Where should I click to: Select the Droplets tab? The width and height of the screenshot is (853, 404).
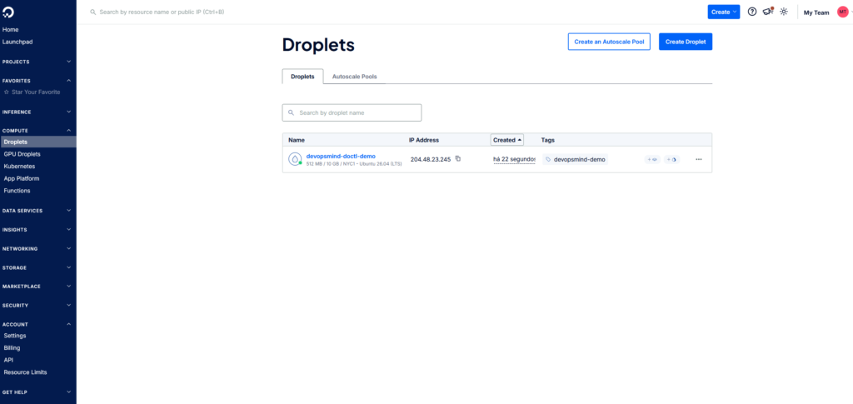(302, 77)
